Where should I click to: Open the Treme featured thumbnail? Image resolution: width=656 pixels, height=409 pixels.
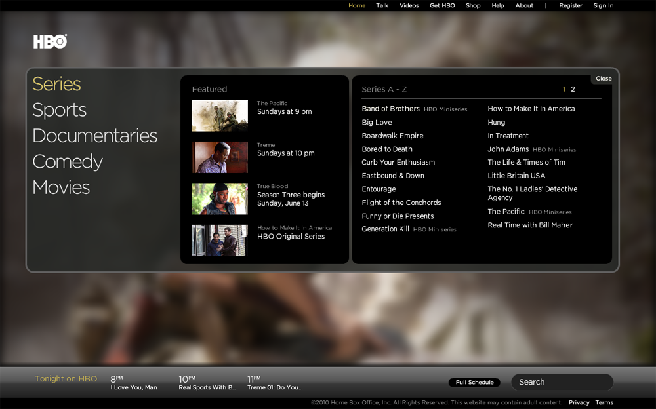220,157
